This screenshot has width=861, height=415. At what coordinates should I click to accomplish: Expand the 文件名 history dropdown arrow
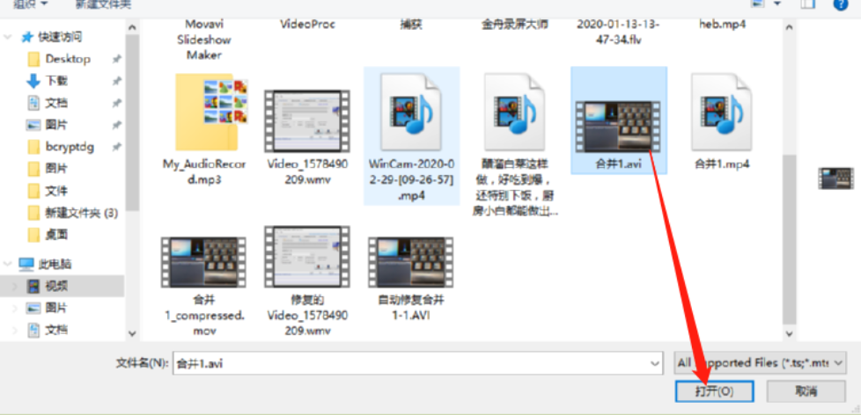coord(654,363)
